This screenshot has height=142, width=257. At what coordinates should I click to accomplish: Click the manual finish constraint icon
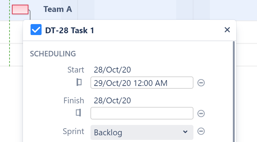[79, 113]
